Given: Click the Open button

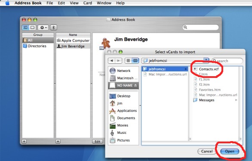Looking at the screenshot, I should (230, 152).
